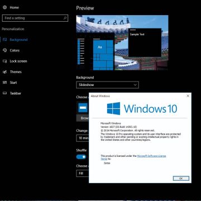The width and height of the screenshot is (201, 201).
Task: Go to Settings Home
Action: coord(14,7)
